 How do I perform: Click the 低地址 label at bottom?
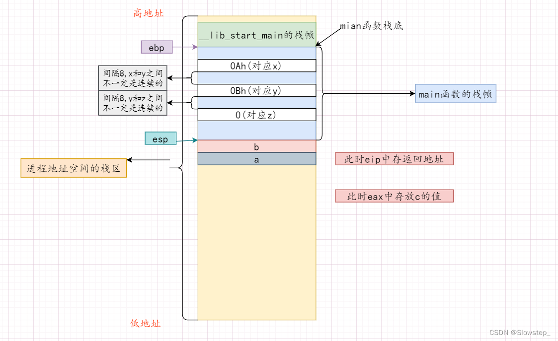146,324
